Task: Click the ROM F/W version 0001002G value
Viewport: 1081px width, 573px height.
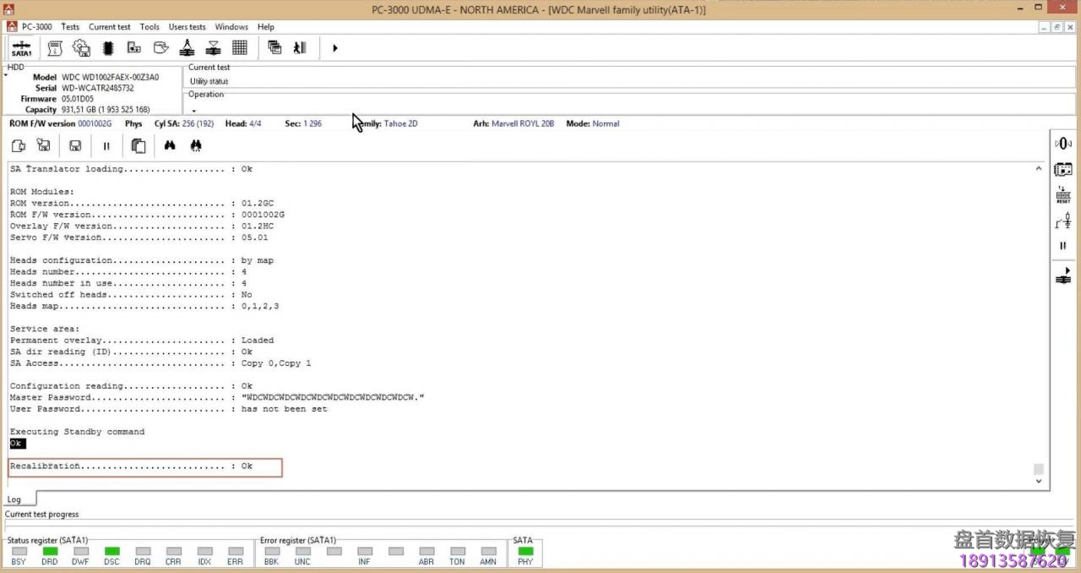Action: click(95, 123)
